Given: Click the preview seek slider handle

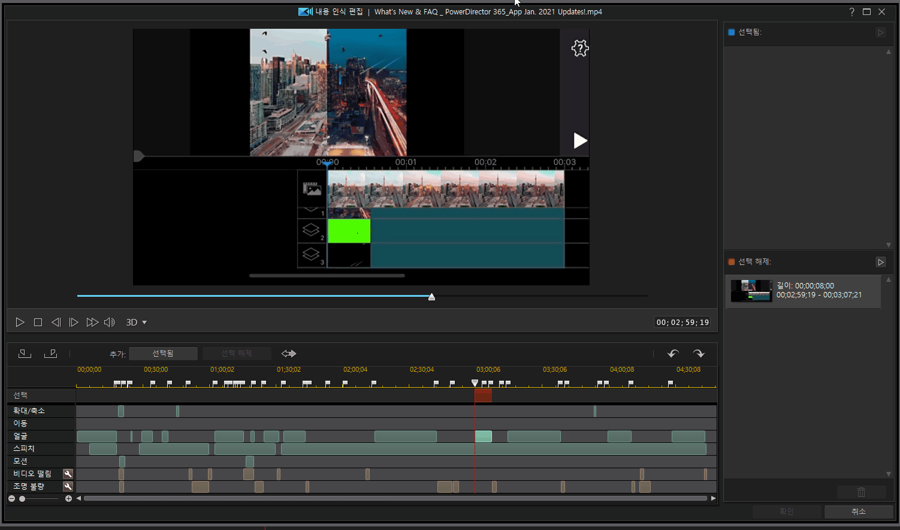Looking at the screenshot, I should [431, 297].
